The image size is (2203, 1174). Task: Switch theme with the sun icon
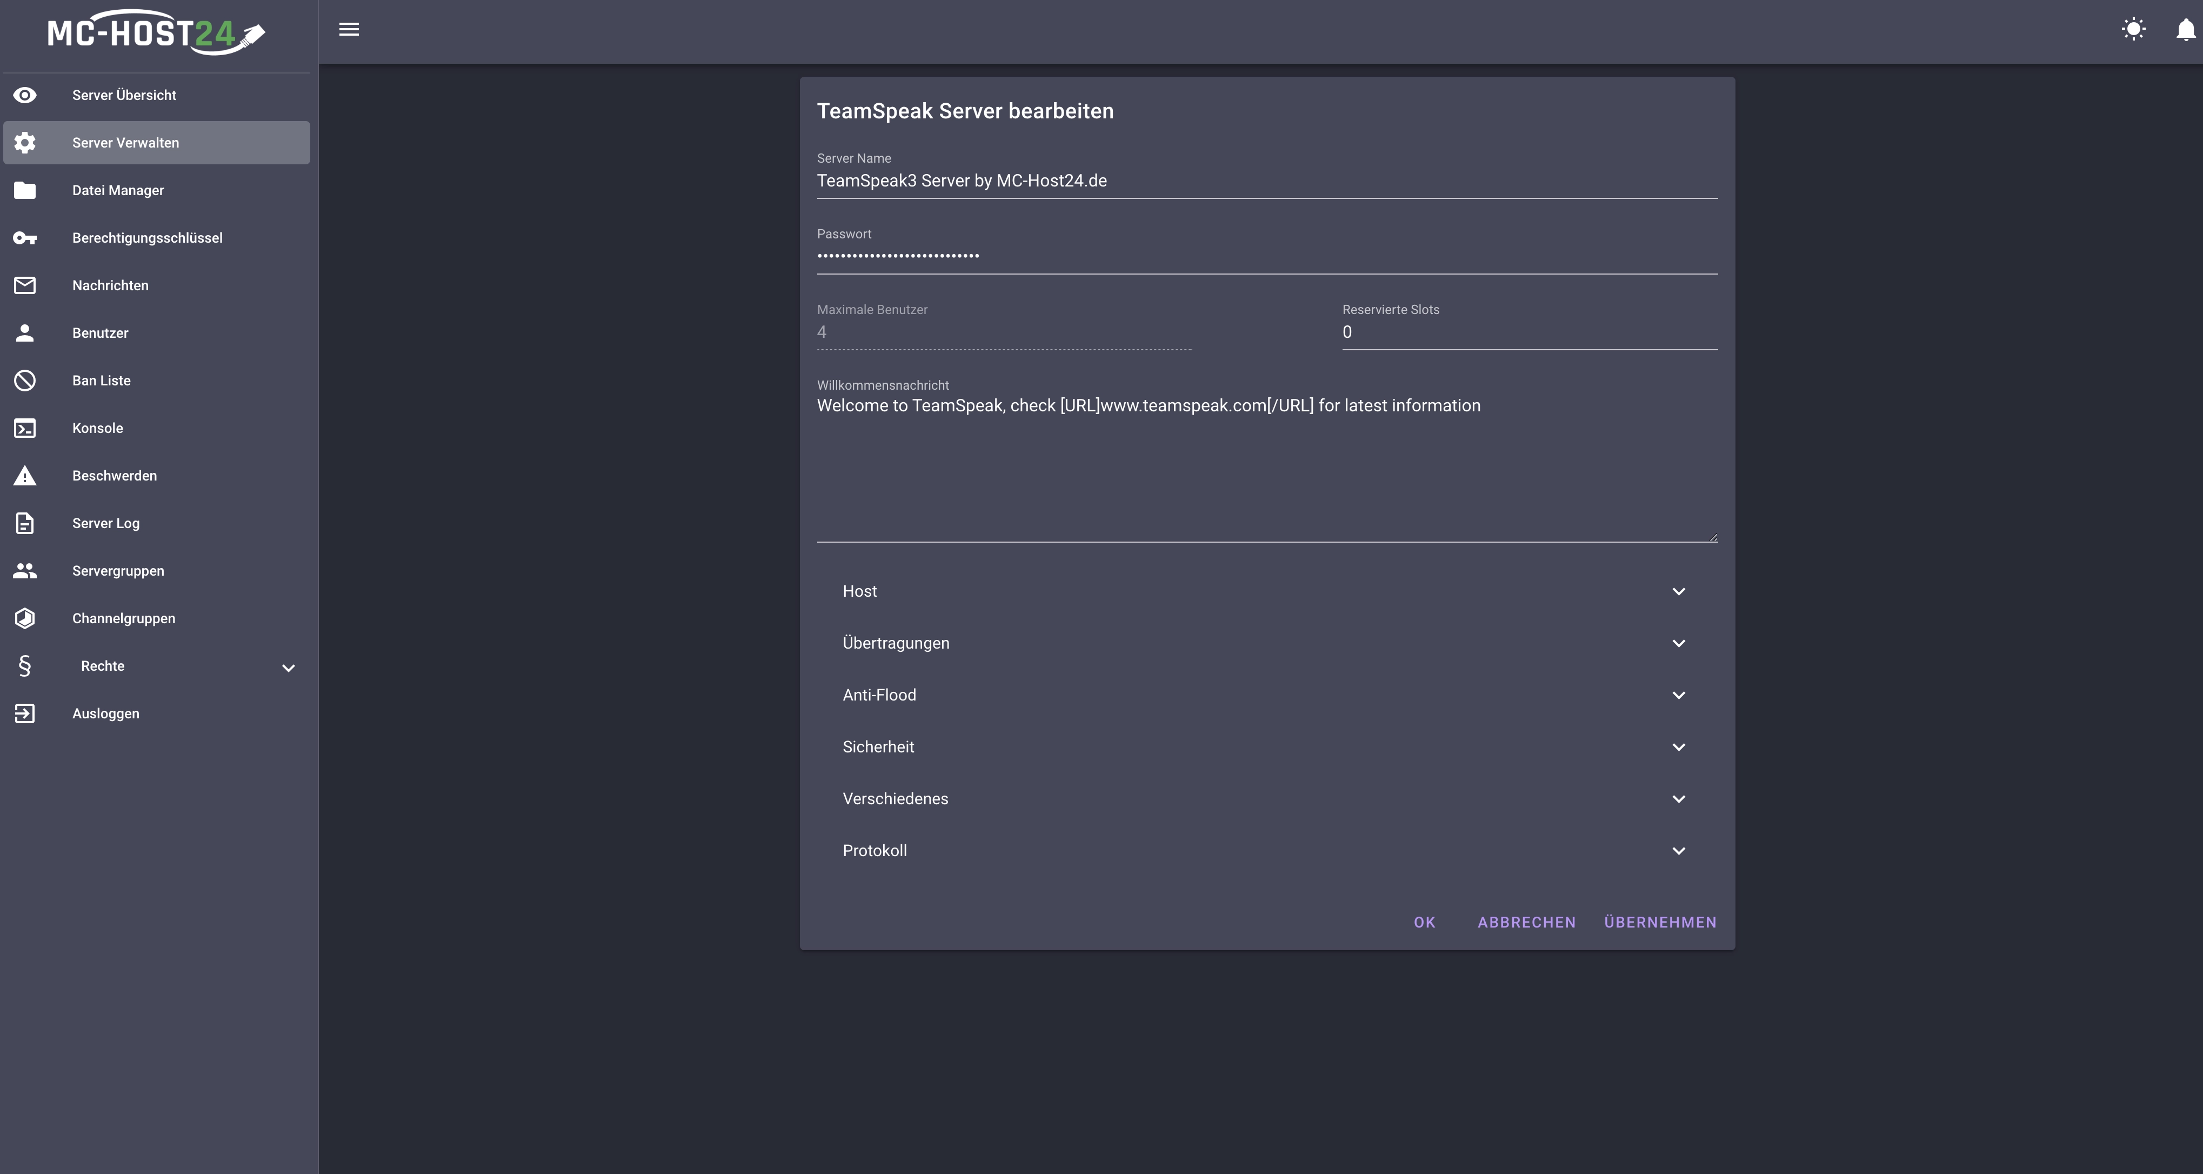coord(2134,30)
